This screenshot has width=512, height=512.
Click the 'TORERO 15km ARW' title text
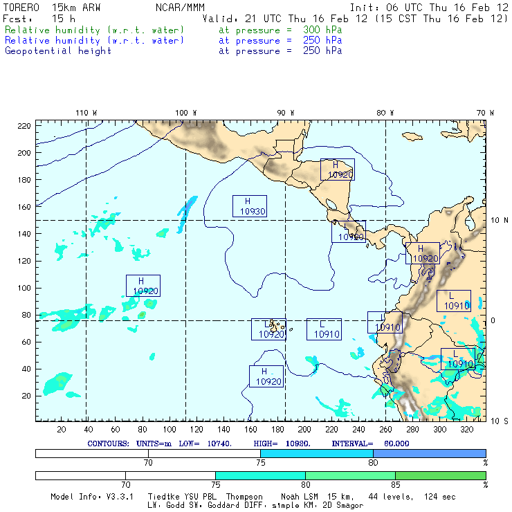pyautogui.click(x=52, y=8)
